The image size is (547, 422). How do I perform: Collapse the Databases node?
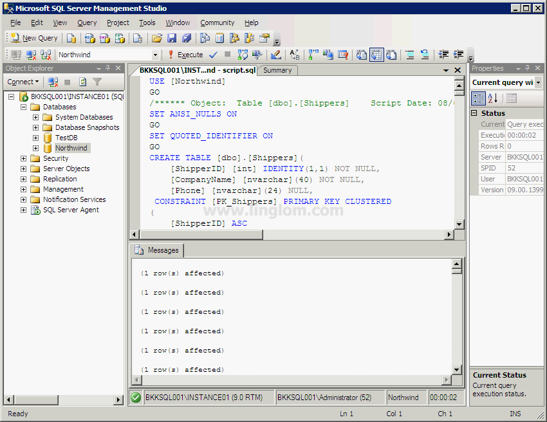(23, 107)
